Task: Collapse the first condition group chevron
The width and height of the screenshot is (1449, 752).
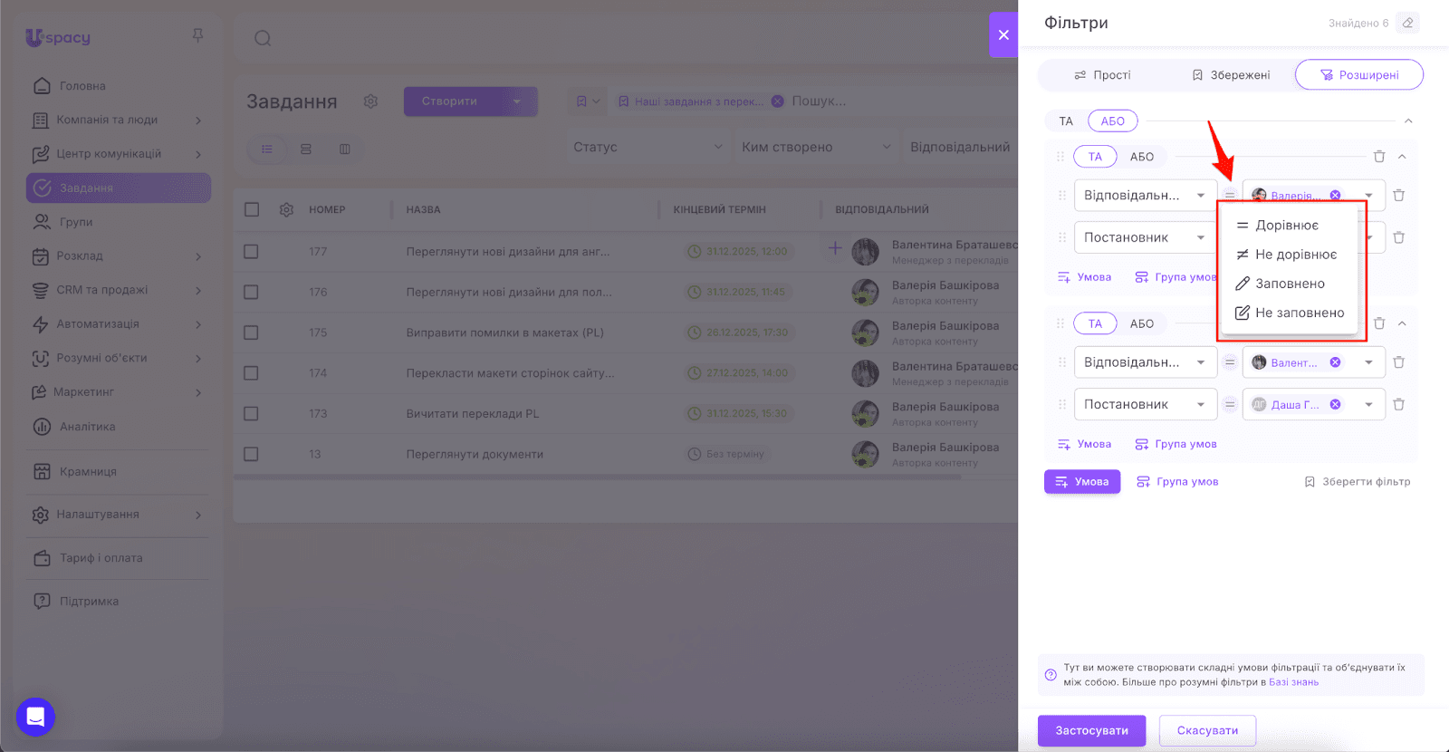Action: pyautogui.click(x=1402, y=157)
